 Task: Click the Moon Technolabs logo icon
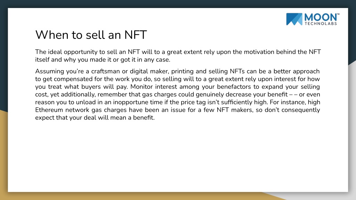(294, 19)
